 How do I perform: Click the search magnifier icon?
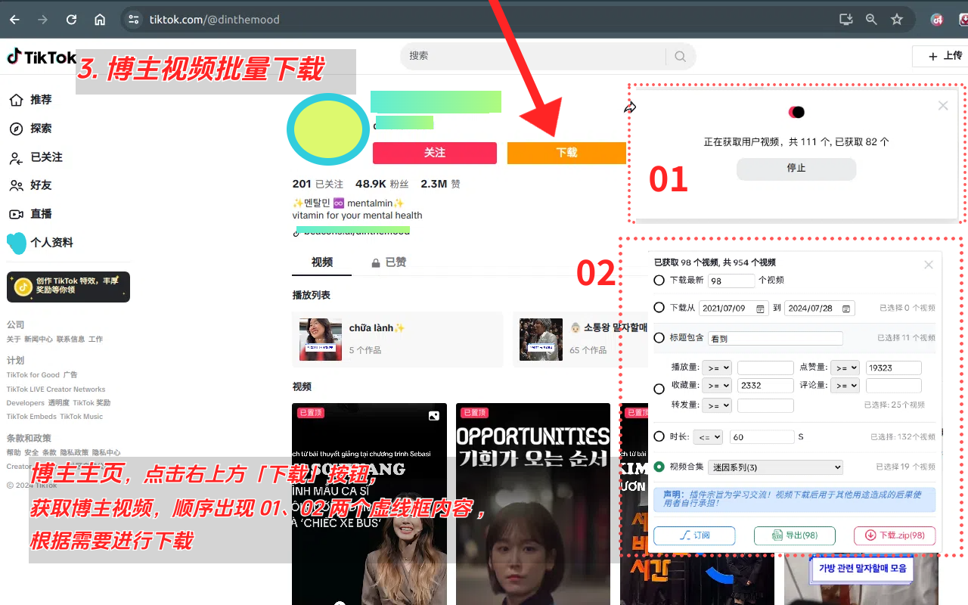click(x=680, y=56)
